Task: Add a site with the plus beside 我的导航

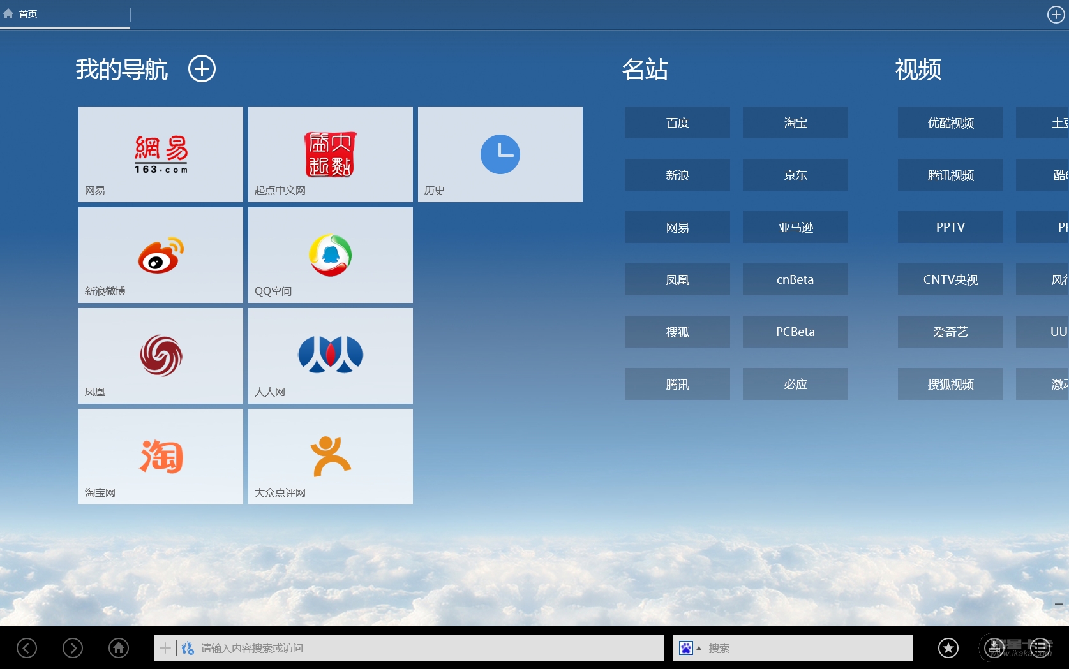Action: tap(202, 69)
